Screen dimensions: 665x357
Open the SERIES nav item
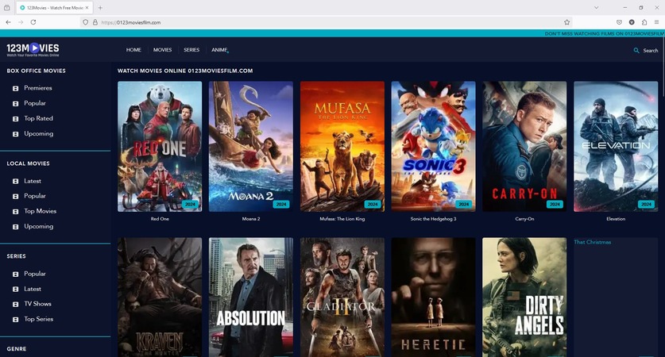(191, 50)
